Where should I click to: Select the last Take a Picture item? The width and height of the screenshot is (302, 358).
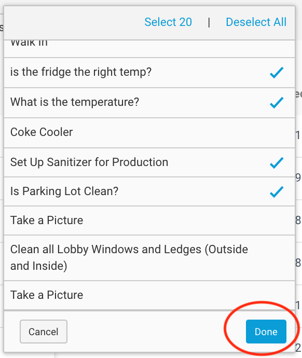[x=149, y=295]
